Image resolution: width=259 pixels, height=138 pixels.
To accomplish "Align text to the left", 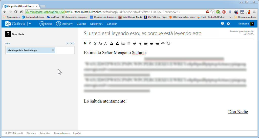I will coord(146,43).
